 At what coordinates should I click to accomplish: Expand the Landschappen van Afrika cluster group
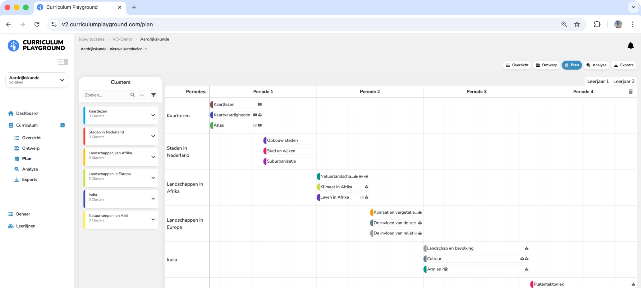coord(153,157)
